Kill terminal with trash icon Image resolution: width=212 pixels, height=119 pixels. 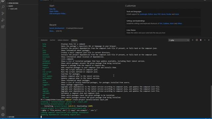201,40
